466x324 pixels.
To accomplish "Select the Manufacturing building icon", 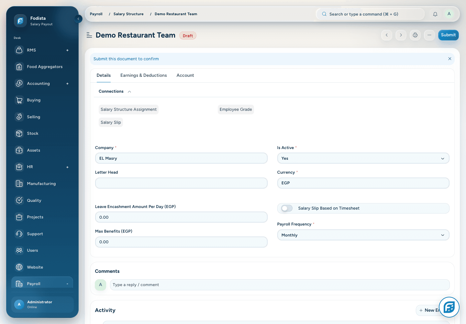I will click(19, 184).
